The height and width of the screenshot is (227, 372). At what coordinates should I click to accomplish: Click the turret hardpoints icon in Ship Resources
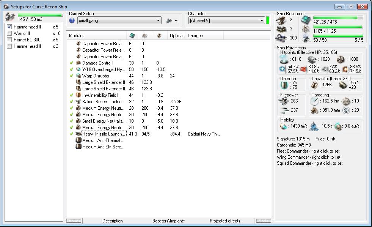[x=281, y=20]
